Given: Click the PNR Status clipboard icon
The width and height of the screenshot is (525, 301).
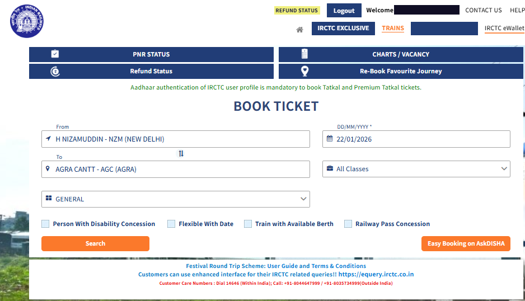Looking at the screenshot, I should pos(55,54).
